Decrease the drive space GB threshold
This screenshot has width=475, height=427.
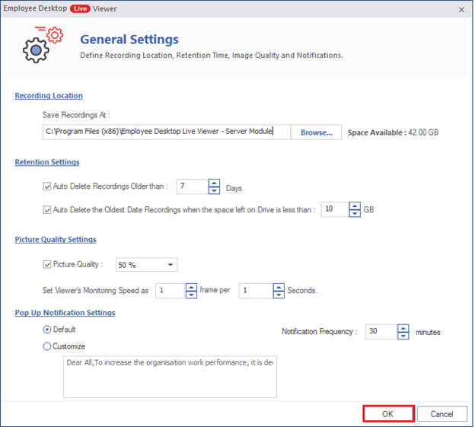[355, 213]
